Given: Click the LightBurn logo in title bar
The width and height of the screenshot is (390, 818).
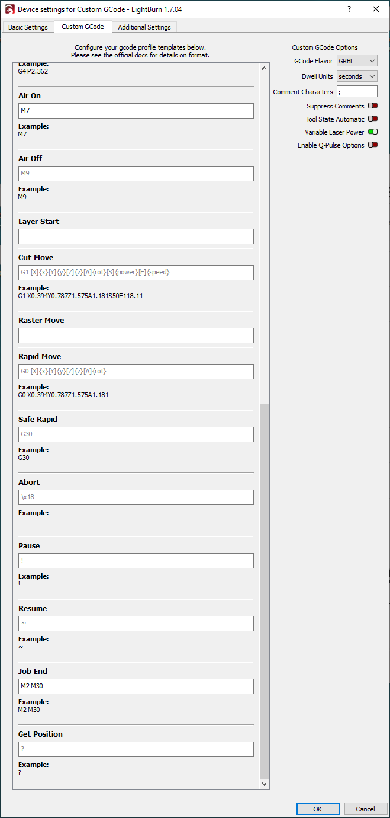Looking at the screenshot, I should [x=9, y=9].
